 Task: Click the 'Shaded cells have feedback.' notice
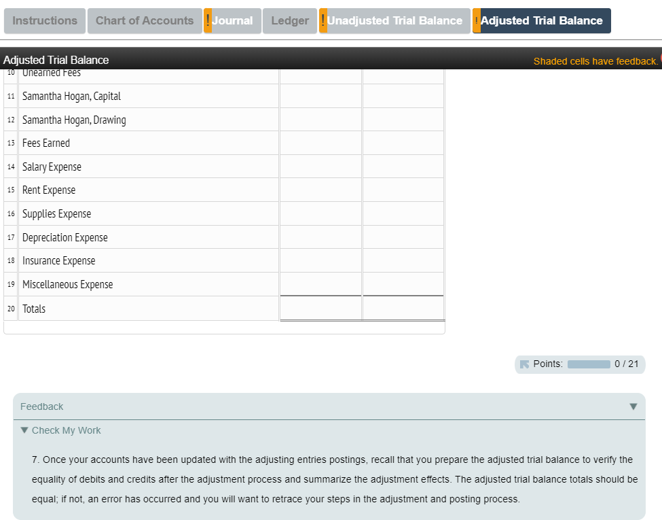[595, 61]
